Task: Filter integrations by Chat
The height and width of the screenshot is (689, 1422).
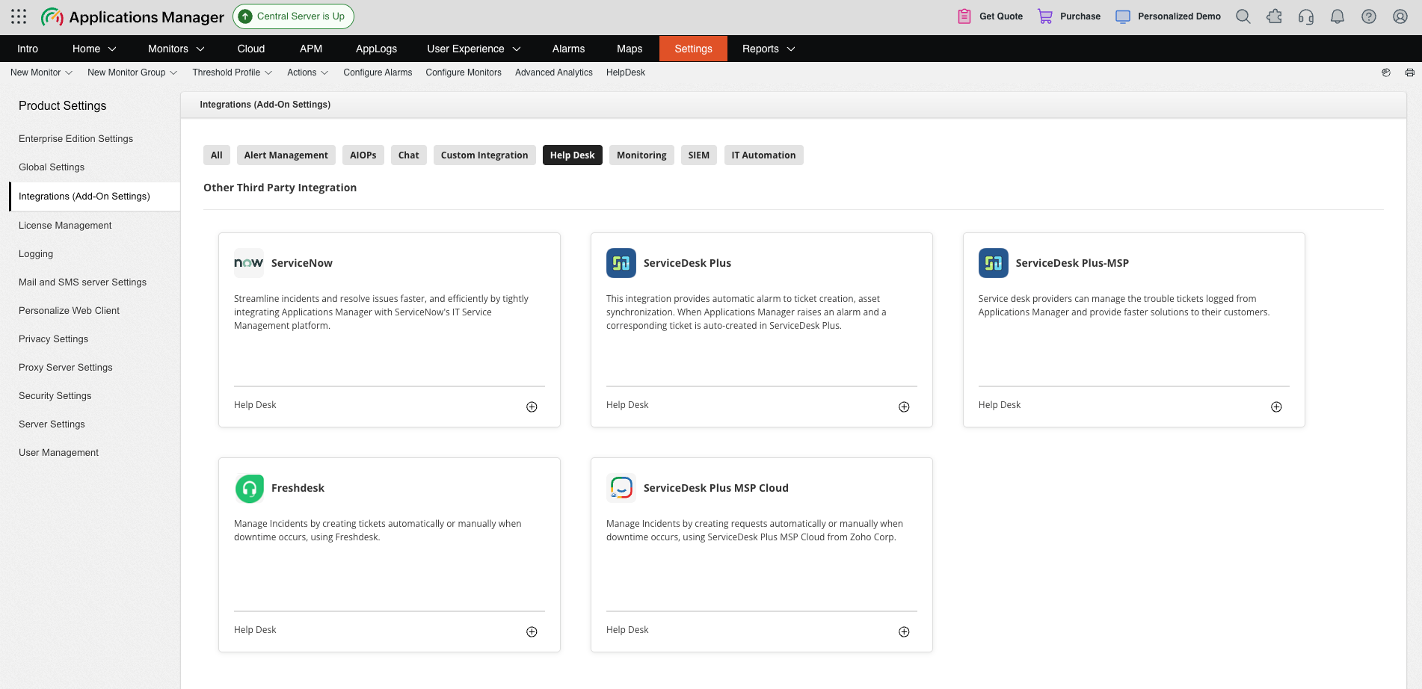Action: tap(409, 155)
